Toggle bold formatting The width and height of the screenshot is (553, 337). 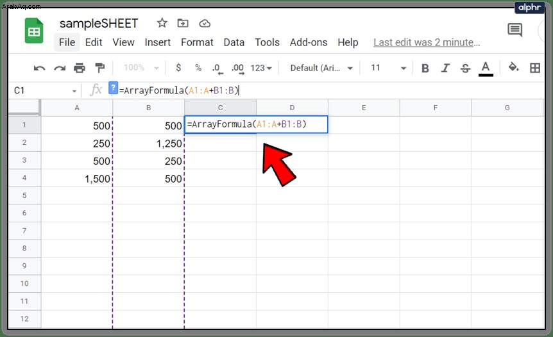[425, 68]
